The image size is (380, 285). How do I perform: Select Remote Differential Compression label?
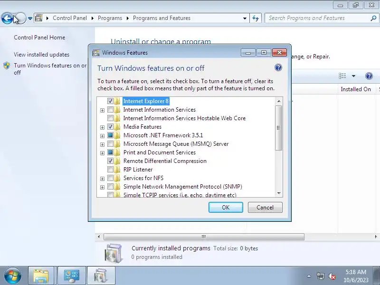coord(165,161)
